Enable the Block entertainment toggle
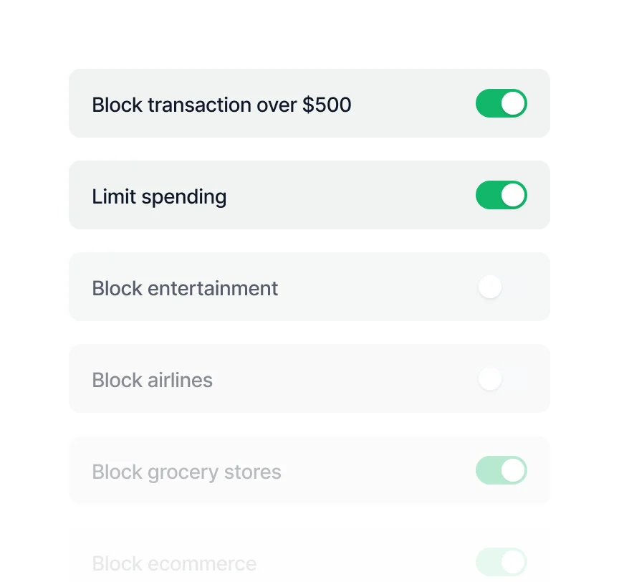 click(501, 287)
